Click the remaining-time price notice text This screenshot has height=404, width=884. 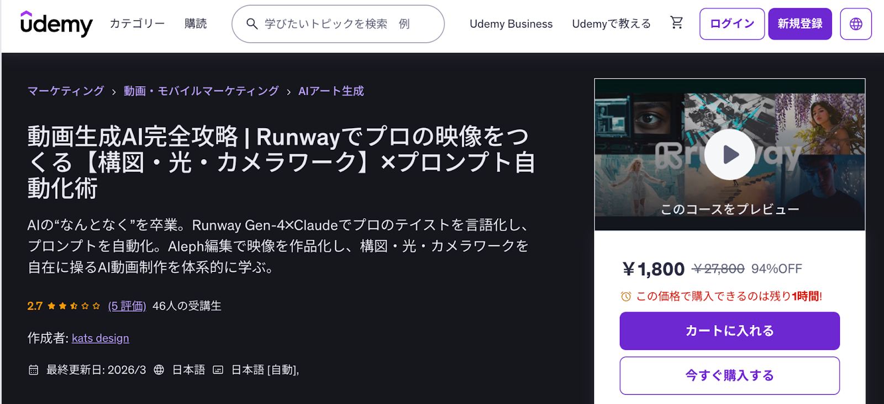729,296
